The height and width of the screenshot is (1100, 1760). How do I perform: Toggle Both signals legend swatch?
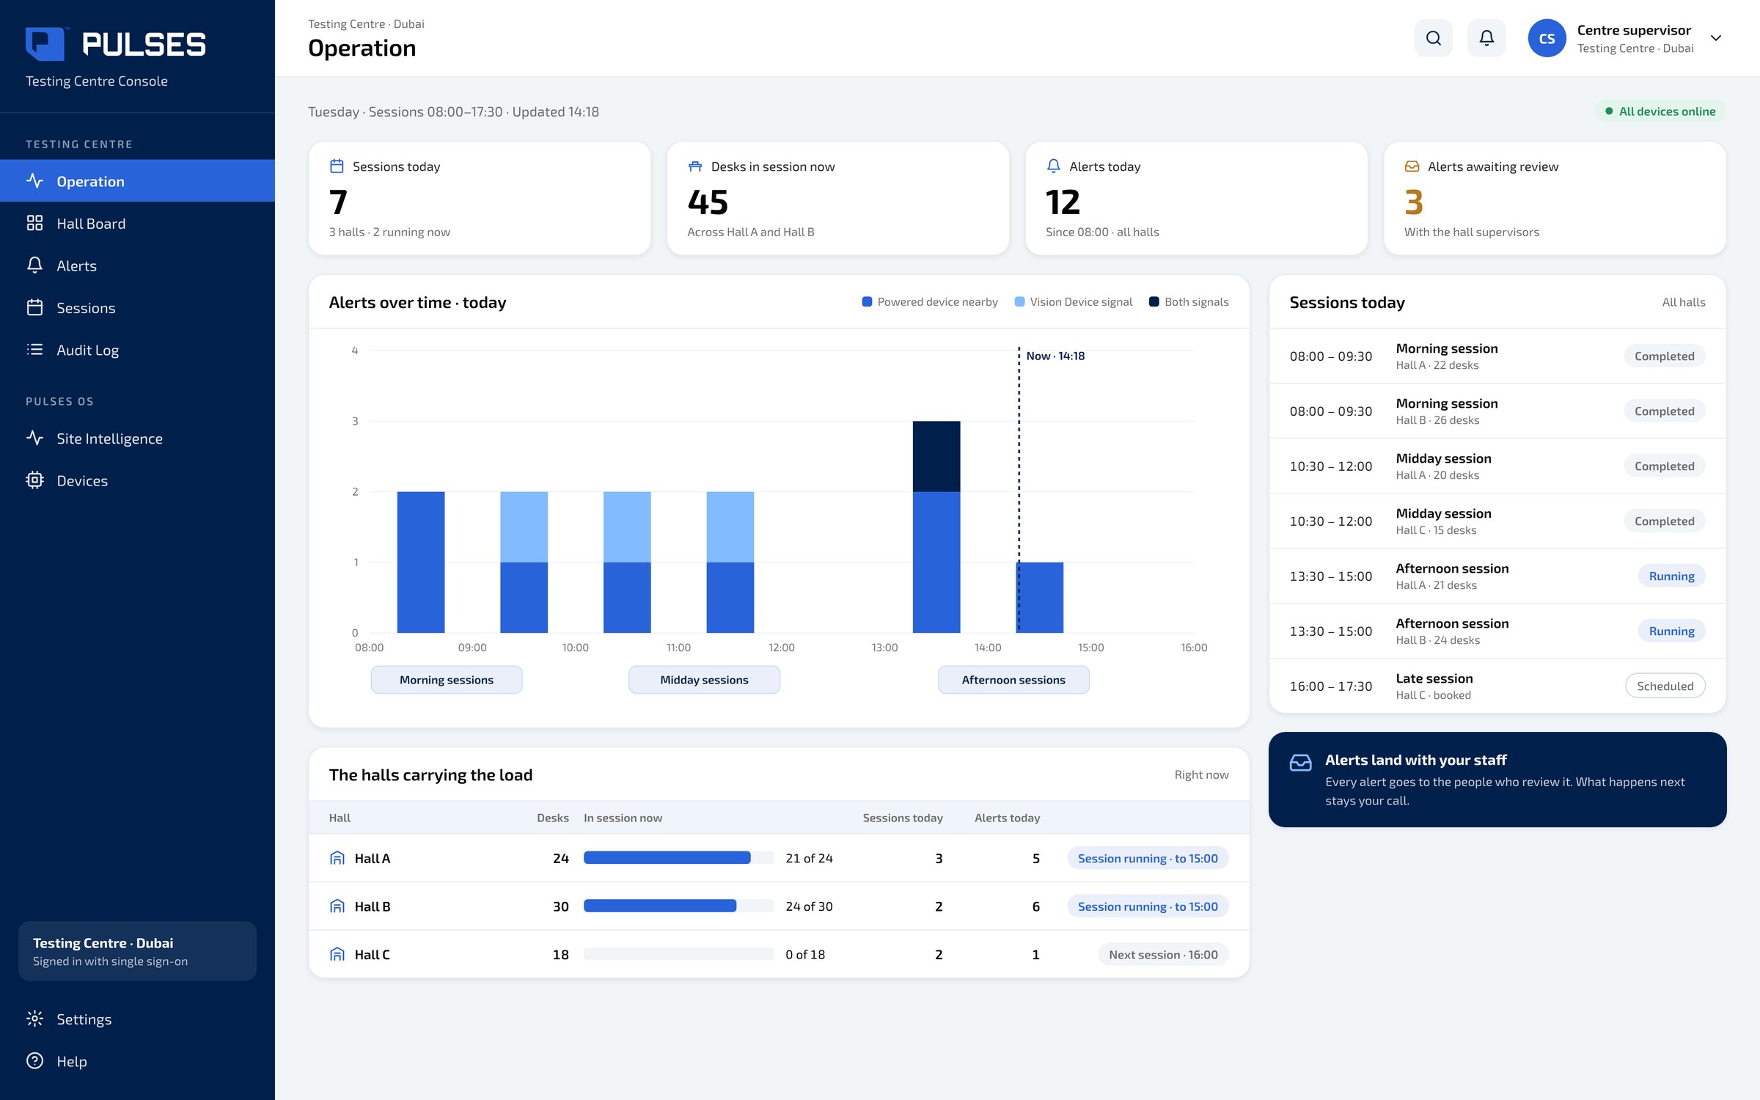pyautogui.click(x=1154, y=301)
